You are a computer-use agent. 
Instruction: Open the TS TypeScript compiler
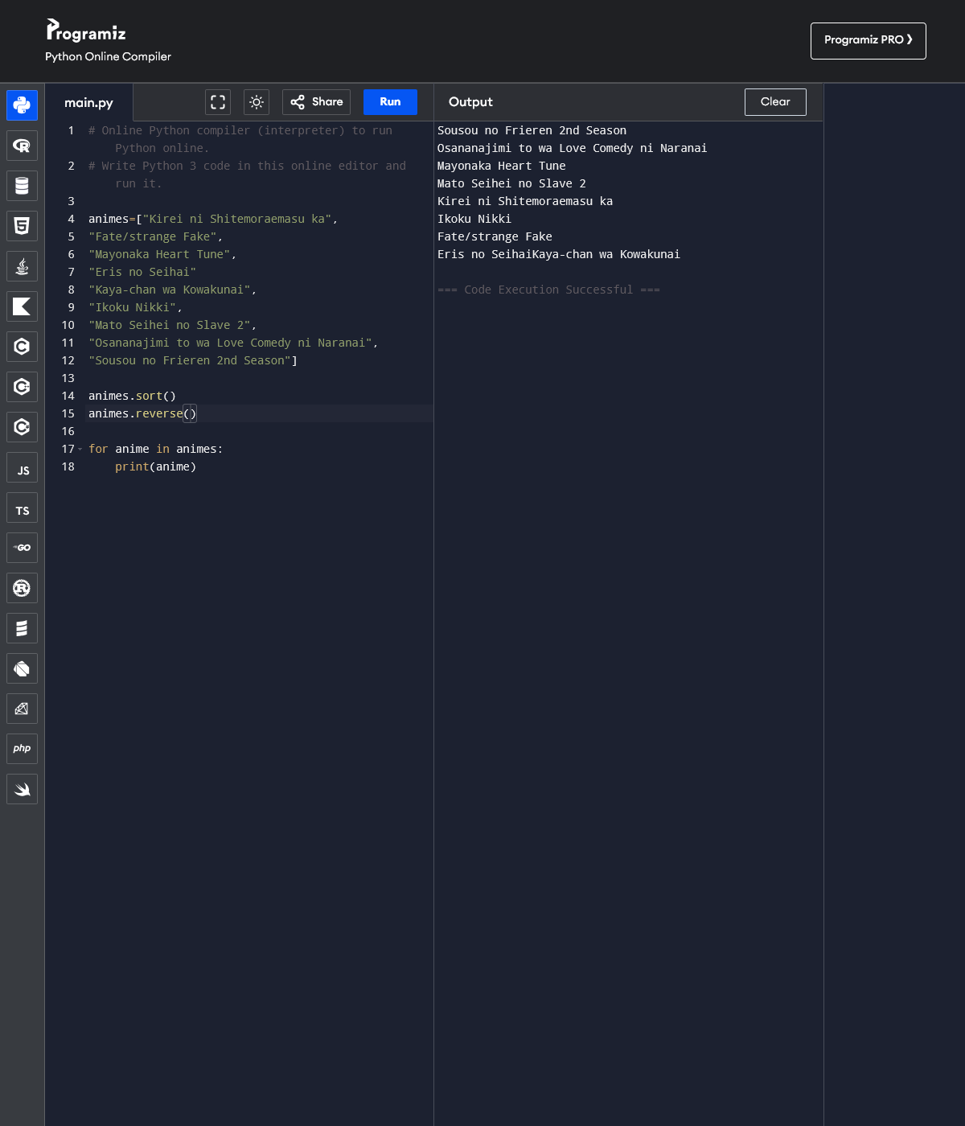pos(22,509)
